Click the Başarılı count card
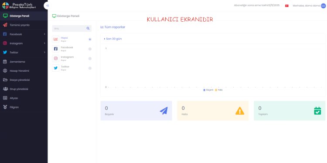Screen dimensions: 327x163 136,110
